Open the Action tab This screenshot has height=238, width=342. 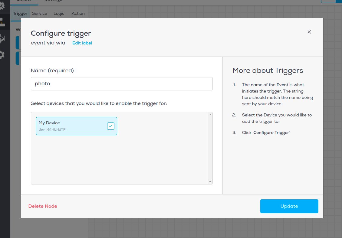pos(78,14)
